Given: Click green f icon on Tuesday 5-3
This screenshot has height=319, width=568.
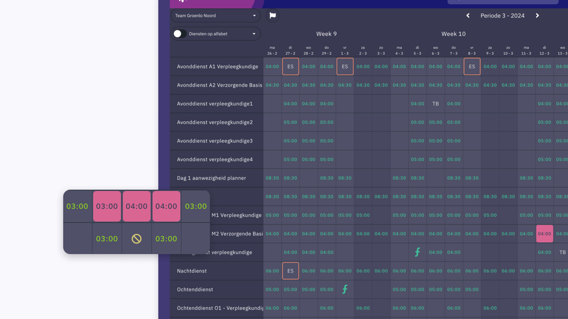Looking at the screenshot, I should tap(417, 252).
